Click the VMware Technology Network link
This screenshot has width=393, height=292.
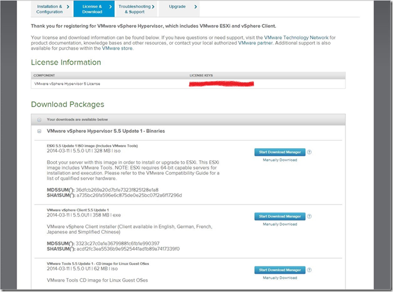pyautogui.click(x=296, y=37)
